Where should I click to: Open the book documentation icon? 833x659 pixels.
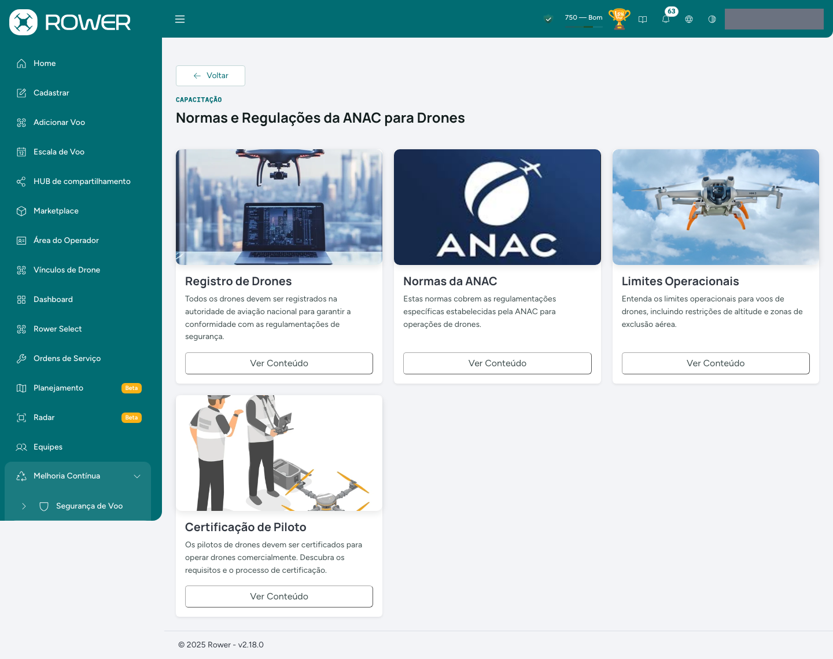click(643, 19)
